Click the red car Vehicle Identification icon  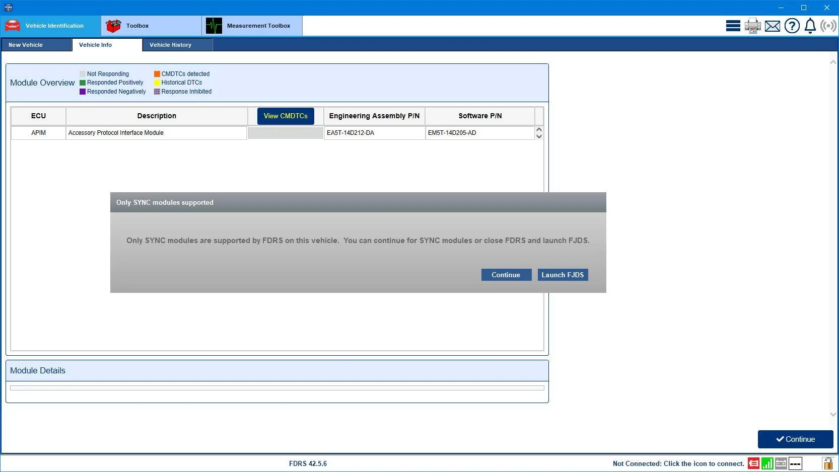13,26
